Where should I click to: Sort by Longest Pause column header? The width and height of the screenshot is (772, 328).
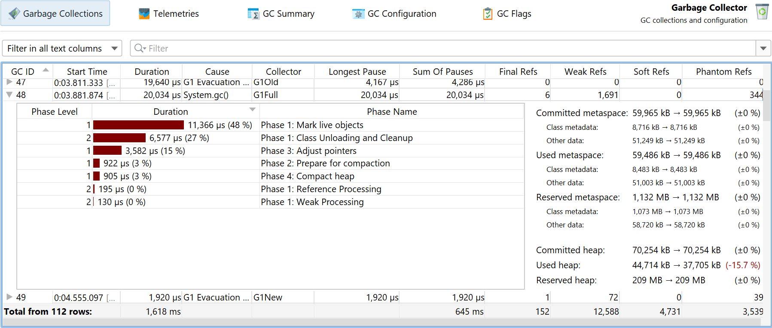click(357, 71)
